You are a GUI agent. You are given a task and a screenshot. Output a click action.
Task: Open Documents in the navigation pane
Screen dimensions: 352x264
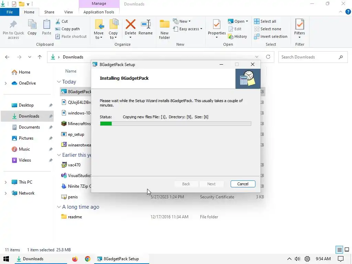click(29, 127)
